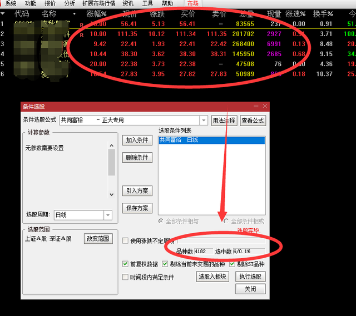Open the 选股周期 dropdown list
The image size is (356, 316).
pyautogui.click(x=109, y=214)
